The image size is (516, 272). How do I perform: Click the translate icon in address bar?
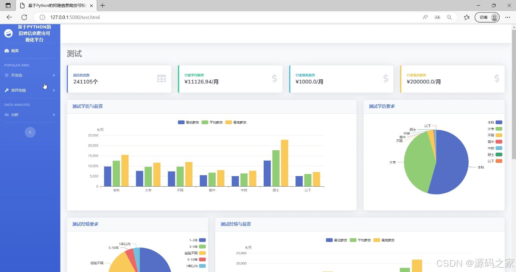pos(437,17)
